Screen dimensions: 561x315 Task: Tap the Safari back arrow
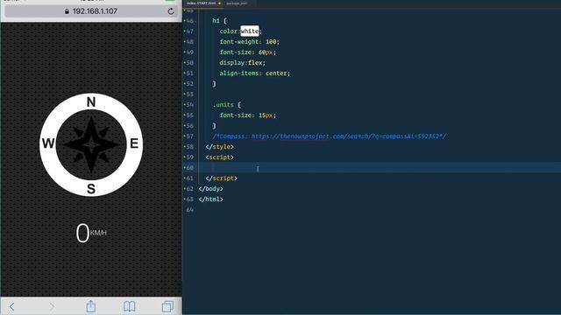coord(11,306)
